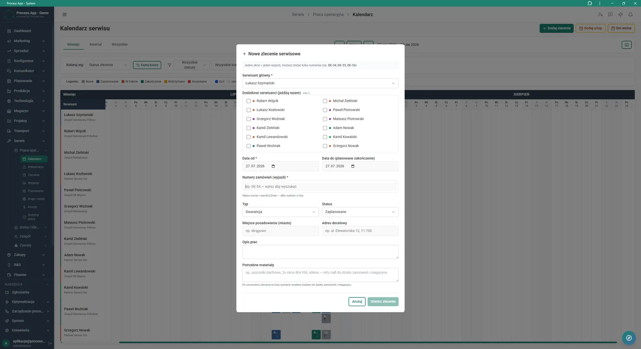Switch to the Miesiąc tab
The image size is (641, 349).
point(73,44)
